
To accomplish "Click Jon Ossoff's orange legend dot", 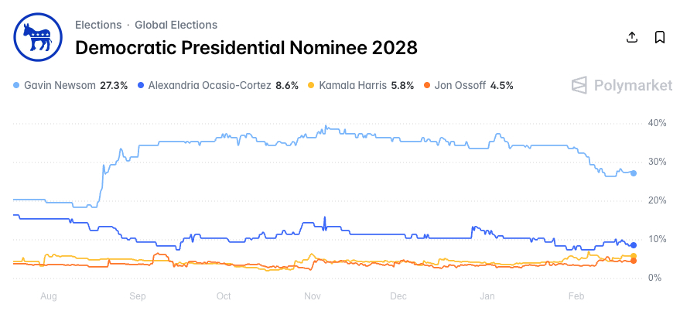I will [x=427, y=86].
